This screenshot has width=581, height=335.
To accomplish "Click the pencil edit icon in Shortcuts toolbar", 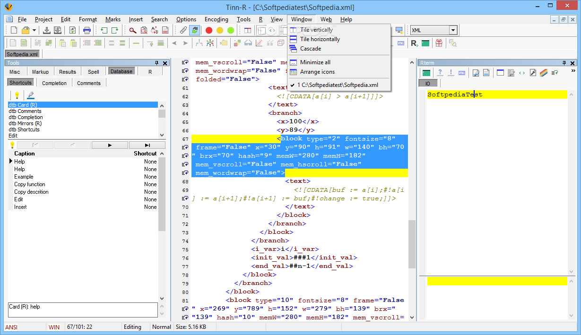I will tap(31, 95).
